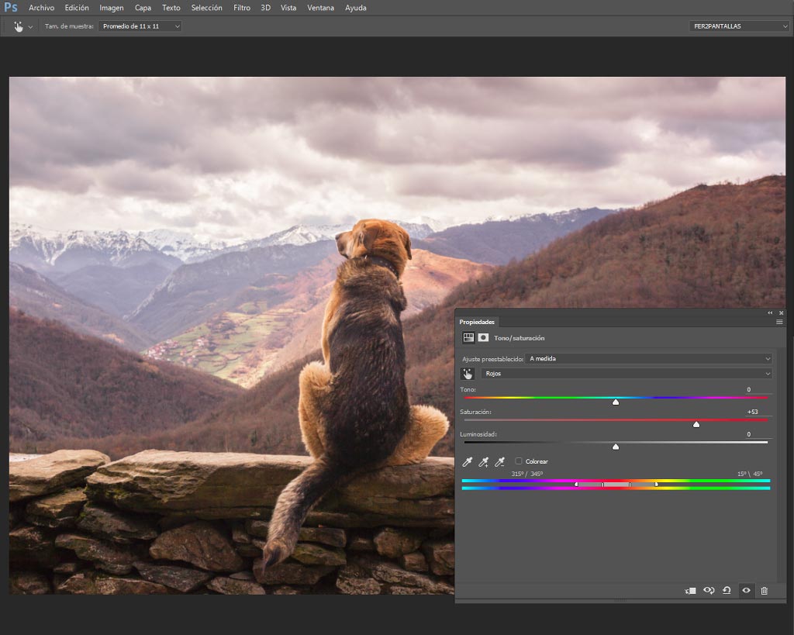Open the Properties panel options menu
The width and height of the screenshot is (794, 635).
point(779,322)
